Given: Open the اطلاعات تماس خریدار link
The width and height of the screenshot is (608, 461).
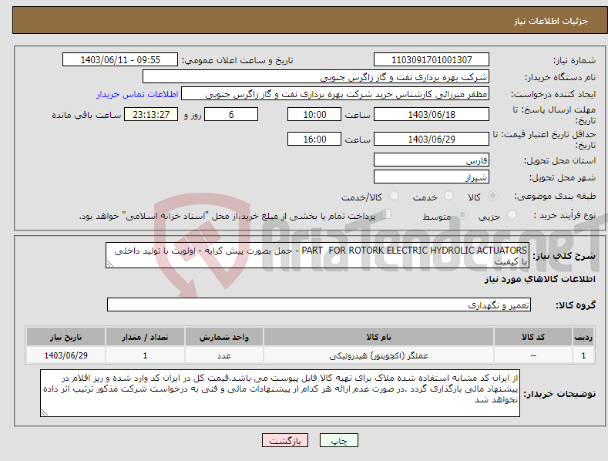Looking at the screenshot, I should point(137,94).
